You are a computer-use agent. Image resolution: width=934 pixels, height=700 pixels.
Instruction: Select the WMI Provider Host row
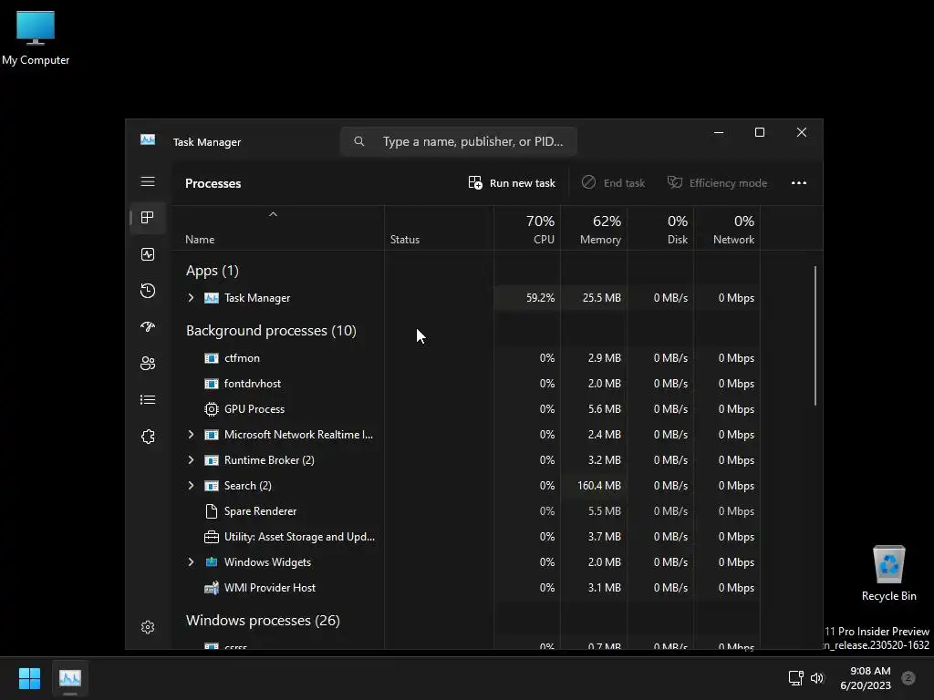pos(466,588)
